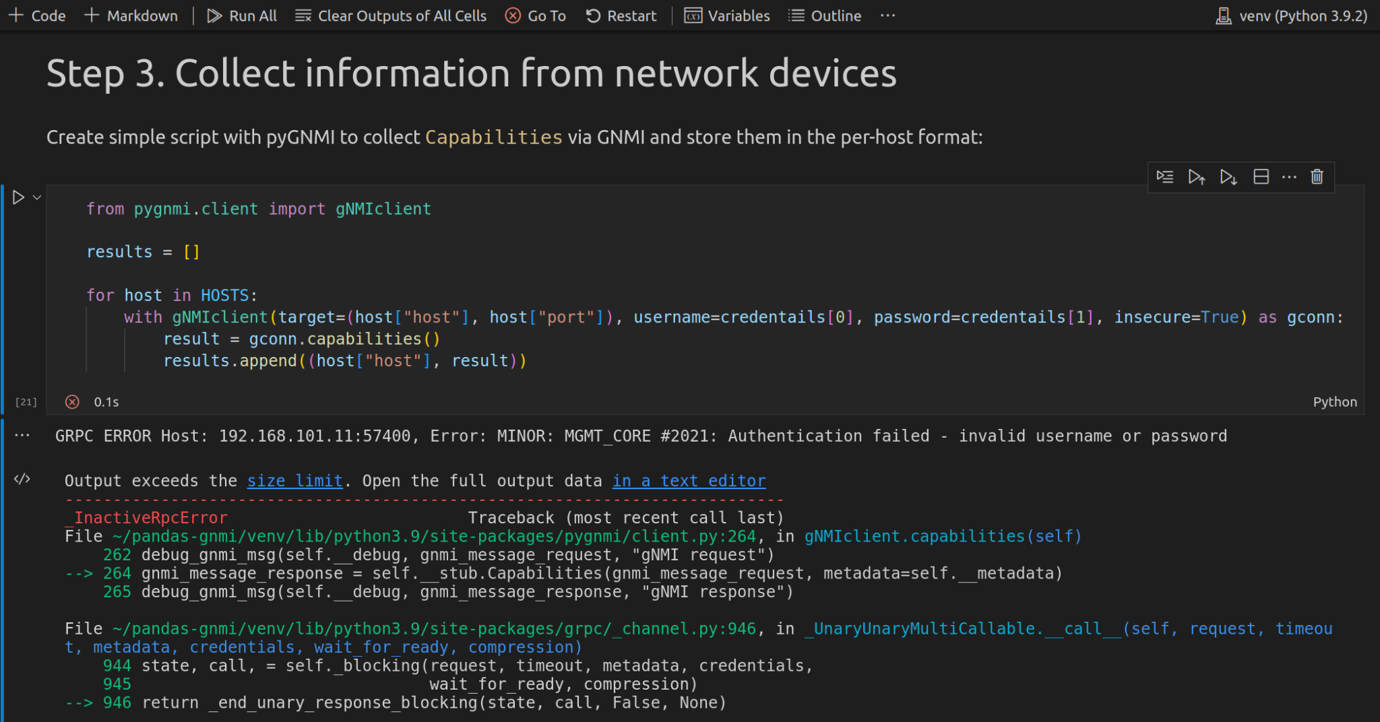Run all notebook cells
Image resolution: width=1380 pixels, height=722 pixels.
(241, 15)
